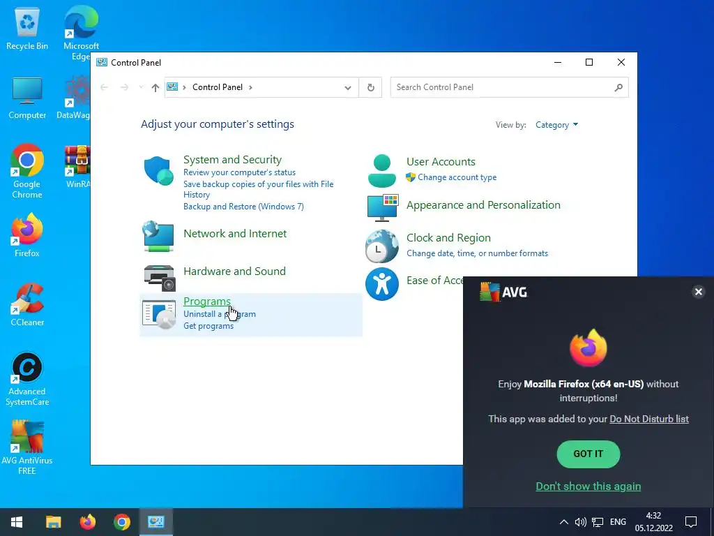Open the Network and Internet globe icon

(158, 236)
